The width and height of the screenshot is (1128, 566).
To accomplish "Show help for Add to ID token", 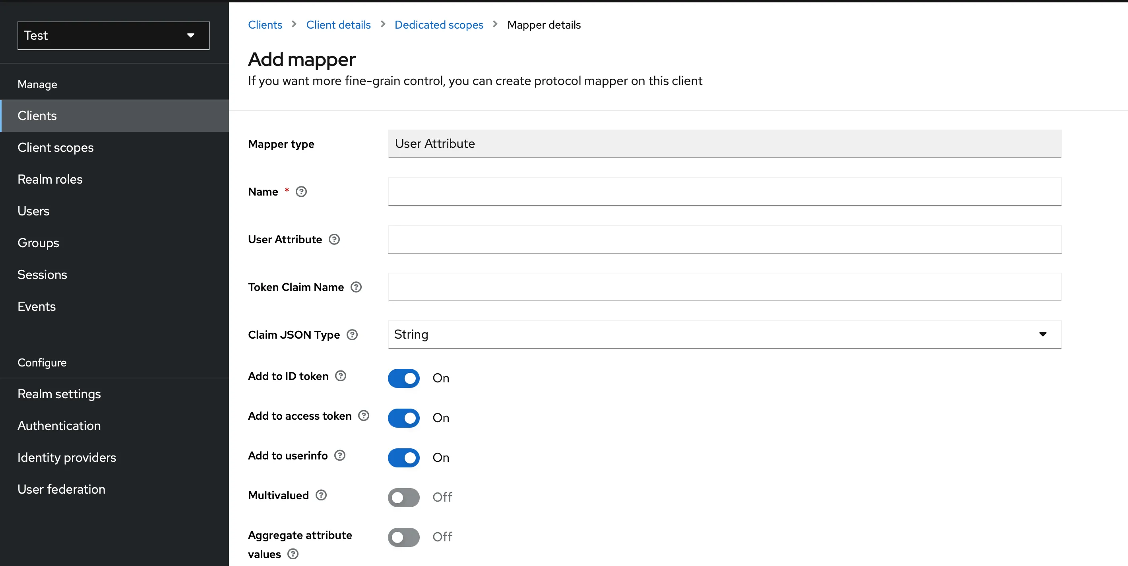I will tap(340, 376).
